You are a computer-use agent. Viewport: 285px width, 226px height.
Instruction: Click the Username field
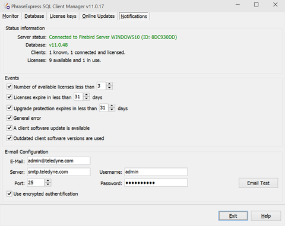[156, 172]
